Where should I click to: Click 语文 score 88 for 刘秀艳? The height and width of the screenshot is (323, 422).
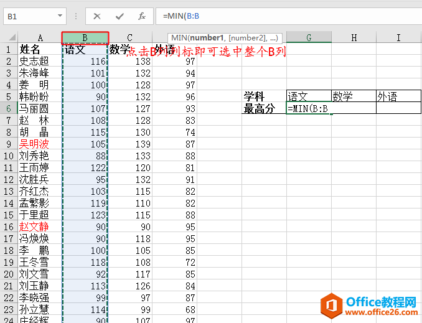pos(85,156)
